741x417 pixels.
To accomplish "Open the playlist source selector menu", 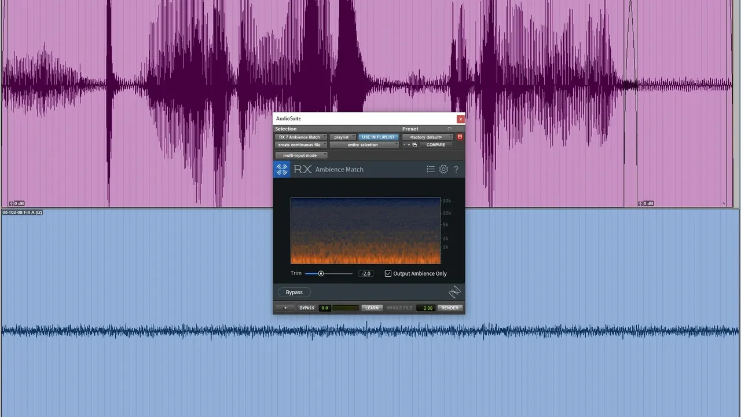I will click(x=343, y=137).
